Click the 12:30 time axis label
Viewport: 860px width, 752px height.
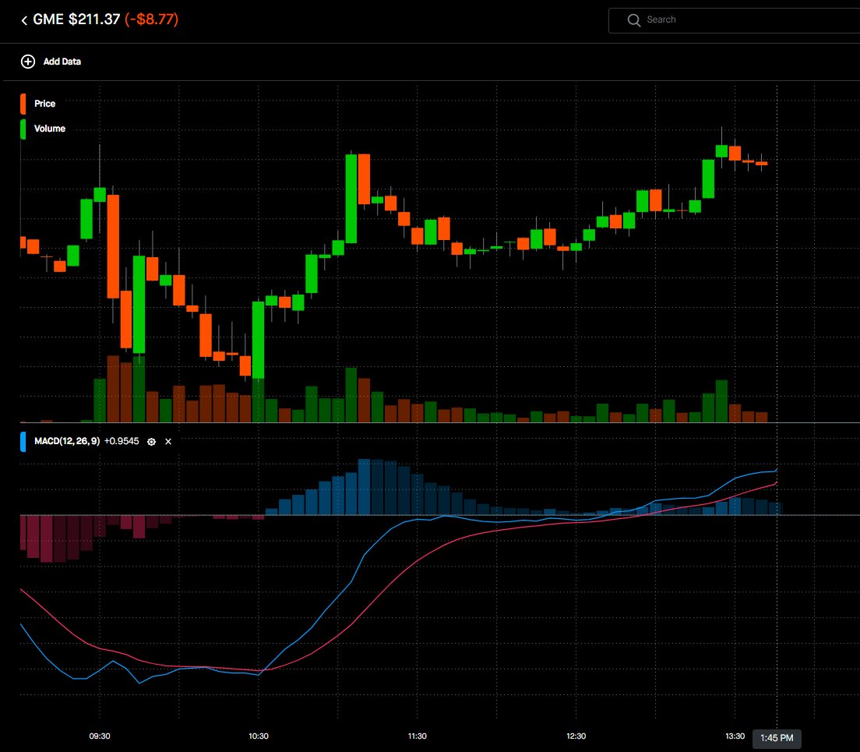pos(576,736)
